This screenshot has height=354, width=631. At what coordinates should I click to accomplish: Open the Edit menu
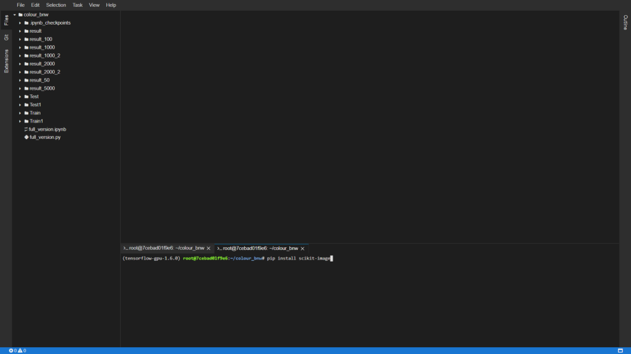click(36, 5)
